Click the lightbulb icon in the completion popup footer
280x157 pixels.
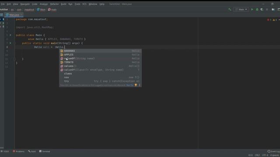coord(136,85)
